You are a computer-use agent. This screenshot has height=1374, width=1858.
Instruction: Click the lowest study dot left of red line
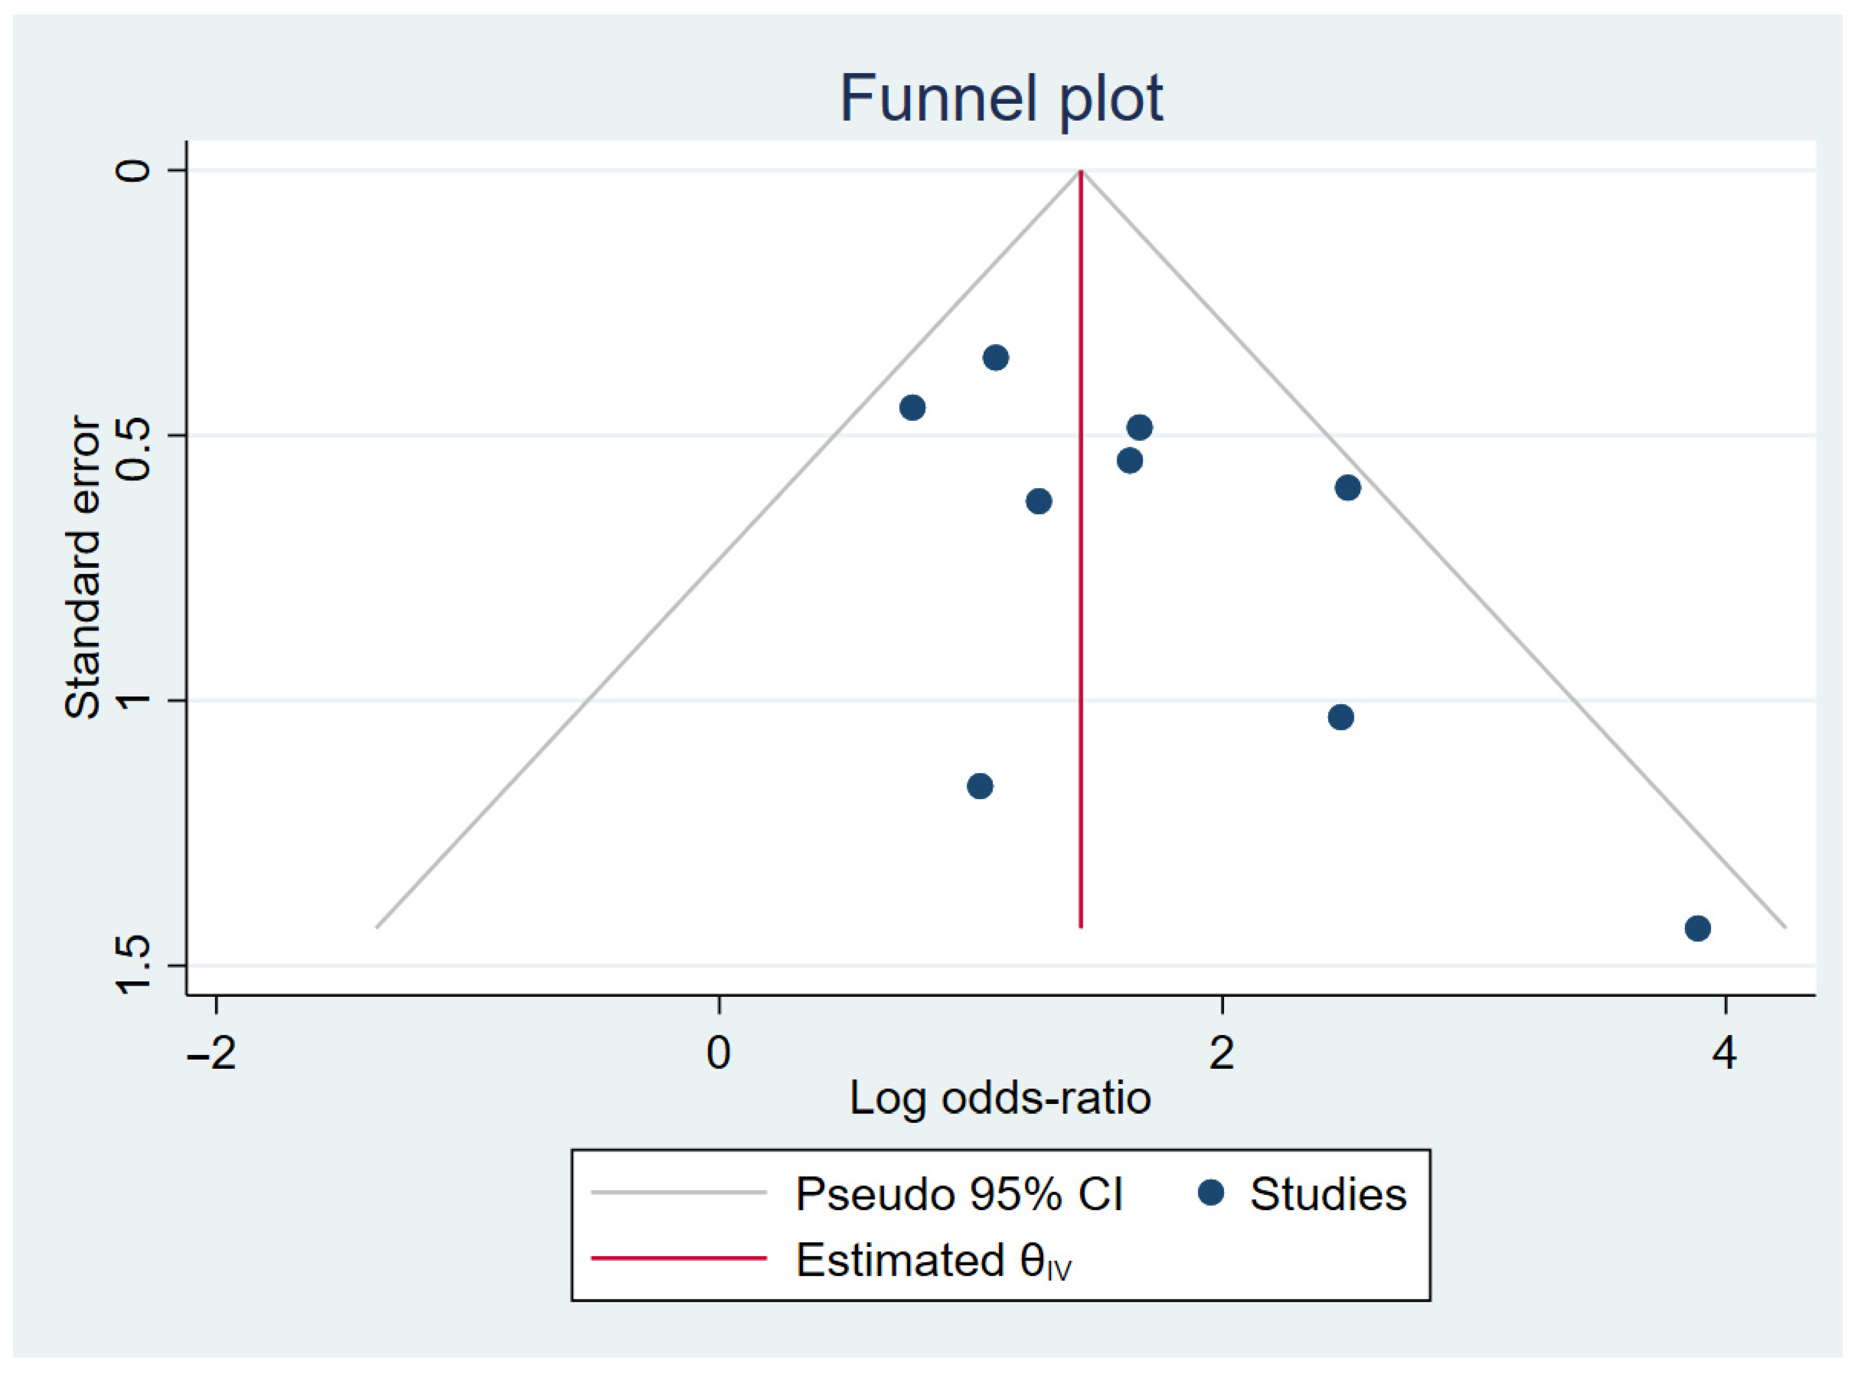pyautogui.click(x=980, y=786)
